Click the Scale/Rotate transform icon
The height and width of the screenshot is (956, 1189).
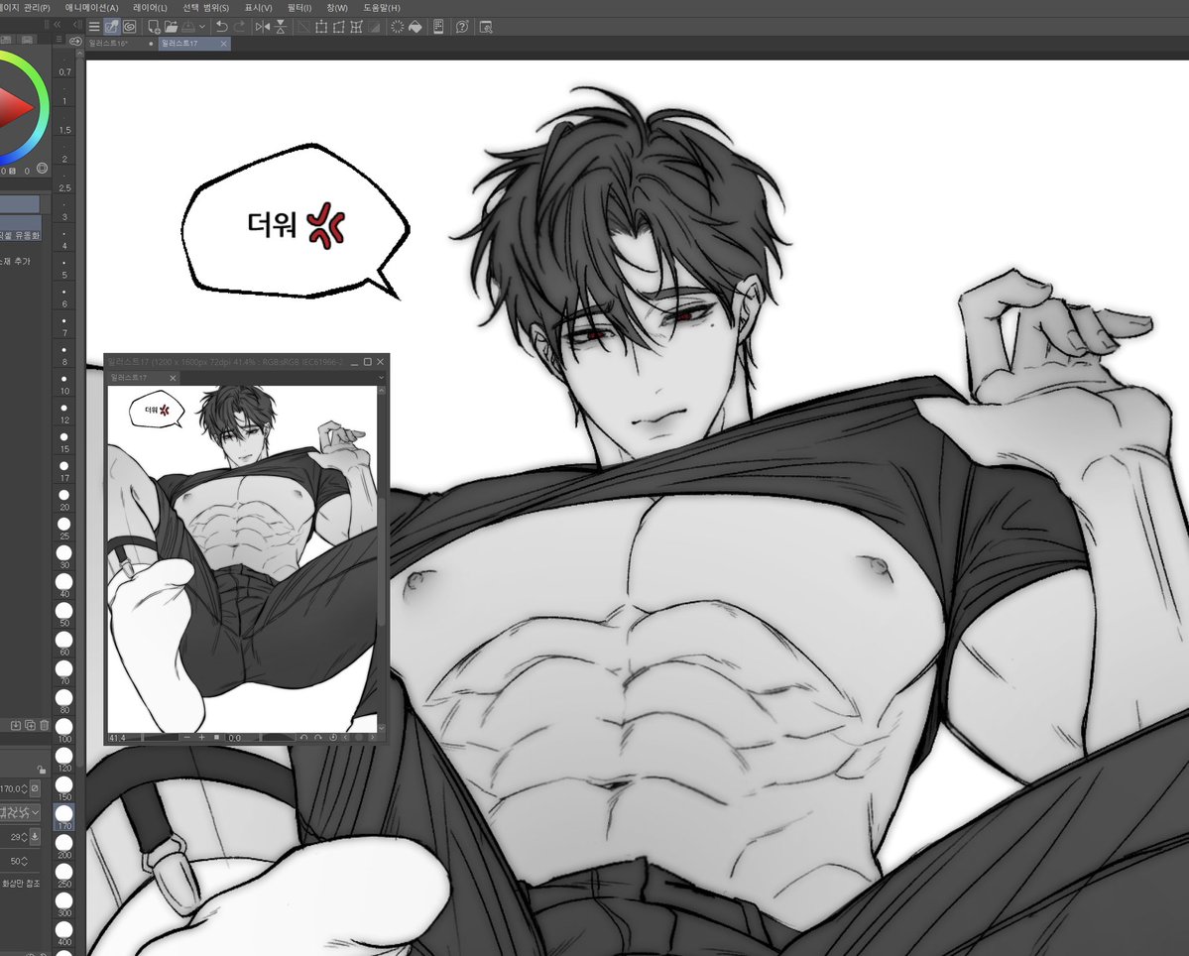320,27
